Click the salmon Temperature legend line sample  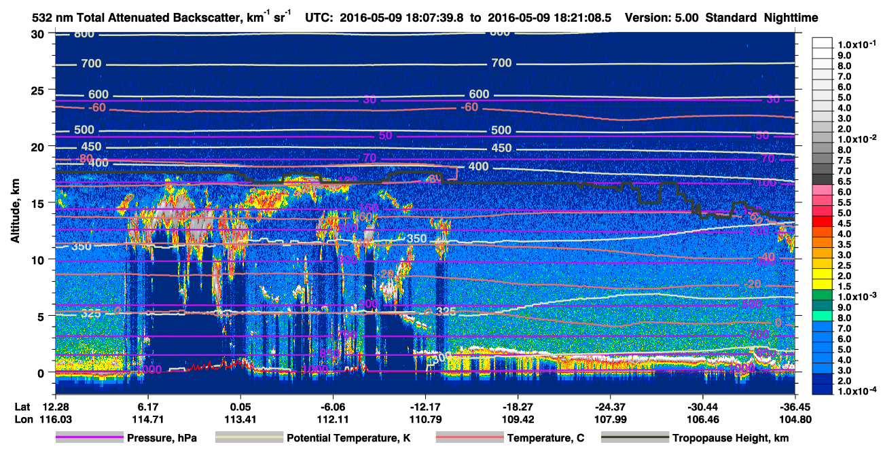[x=469, y=438]
